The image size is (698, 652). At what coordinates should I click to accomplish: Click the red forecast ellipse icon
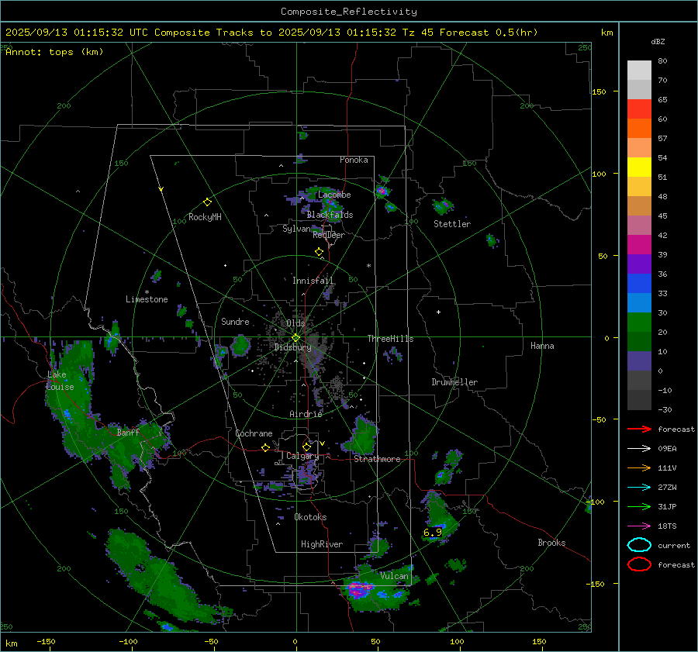coord(639,564)
